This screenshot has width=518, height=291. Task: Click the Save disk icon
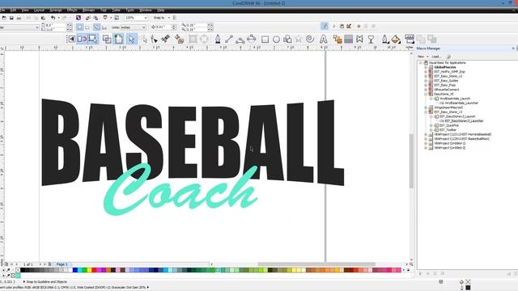(11, 18)
